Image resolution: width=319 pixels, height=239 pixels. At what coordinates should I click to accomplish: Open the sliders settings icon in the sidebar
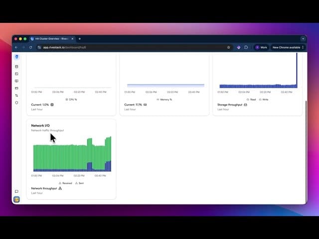point(16,96)
